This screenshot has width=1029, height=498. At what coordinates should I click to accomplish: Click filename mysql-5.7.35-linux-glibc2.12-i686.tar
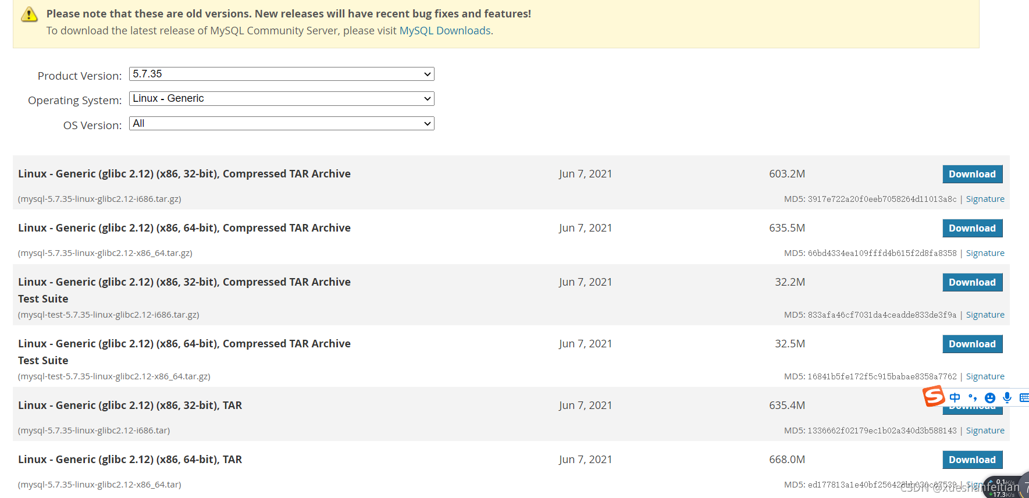pos(94,431)
